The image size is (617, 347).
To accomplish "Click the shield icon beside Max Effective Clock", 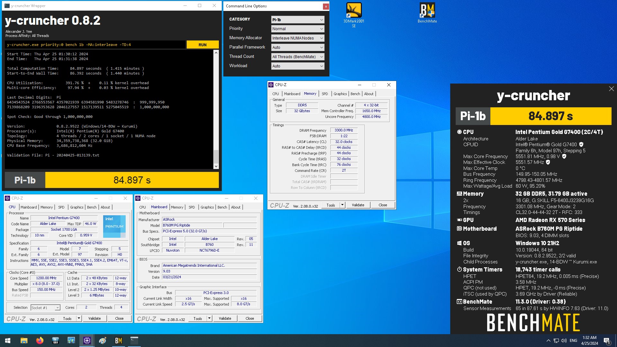I will (x=548, y=162).
